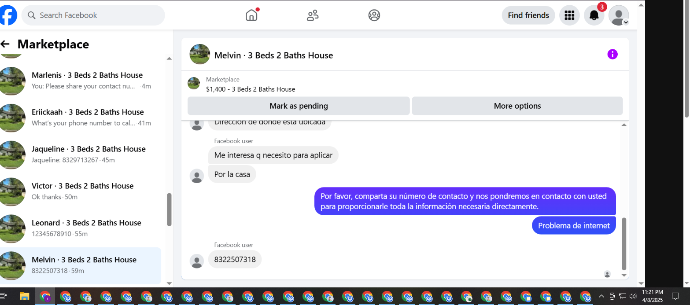Open Marlenis conversation
This screenshot has width=690, height=305.
pyautogui.click(x=81, y=81)
